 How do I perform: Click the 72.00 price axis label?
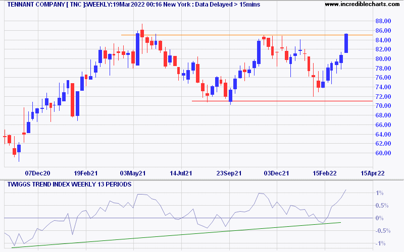tap(383, 97)
